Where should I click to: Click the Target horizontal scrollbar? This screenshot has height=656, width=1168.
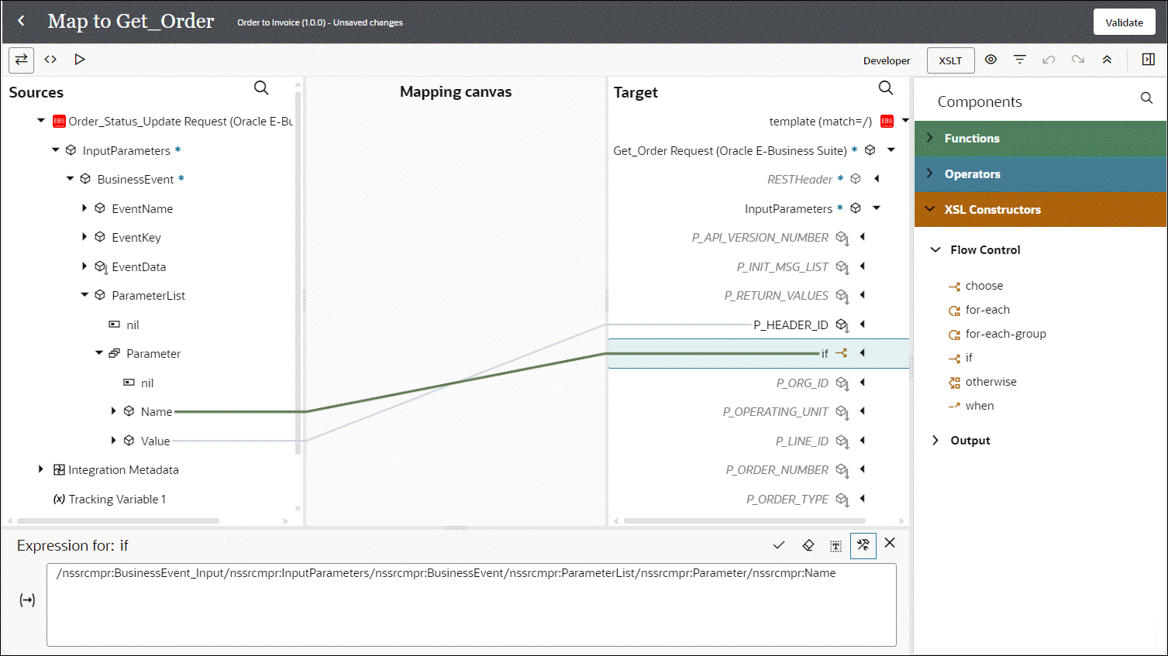[x=744, y=520]
